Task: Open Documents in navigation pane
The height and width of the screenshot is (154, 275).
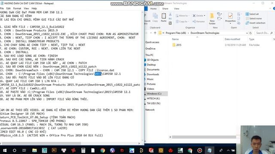Action: tap(153, 69)
